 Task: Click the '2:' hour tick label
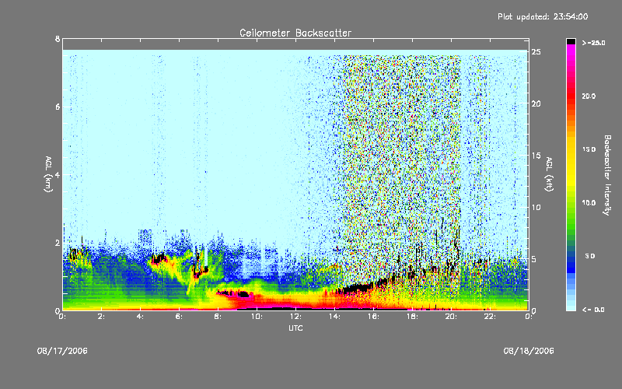[x=102, y=317]
